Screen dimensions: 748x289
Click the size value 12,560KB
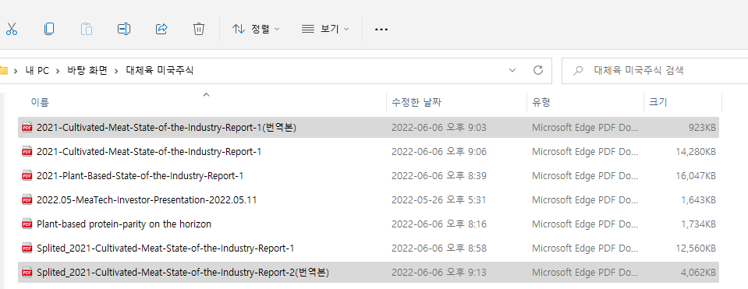696,248
